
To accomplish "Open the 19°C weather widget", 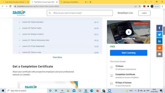I will 129,91.
